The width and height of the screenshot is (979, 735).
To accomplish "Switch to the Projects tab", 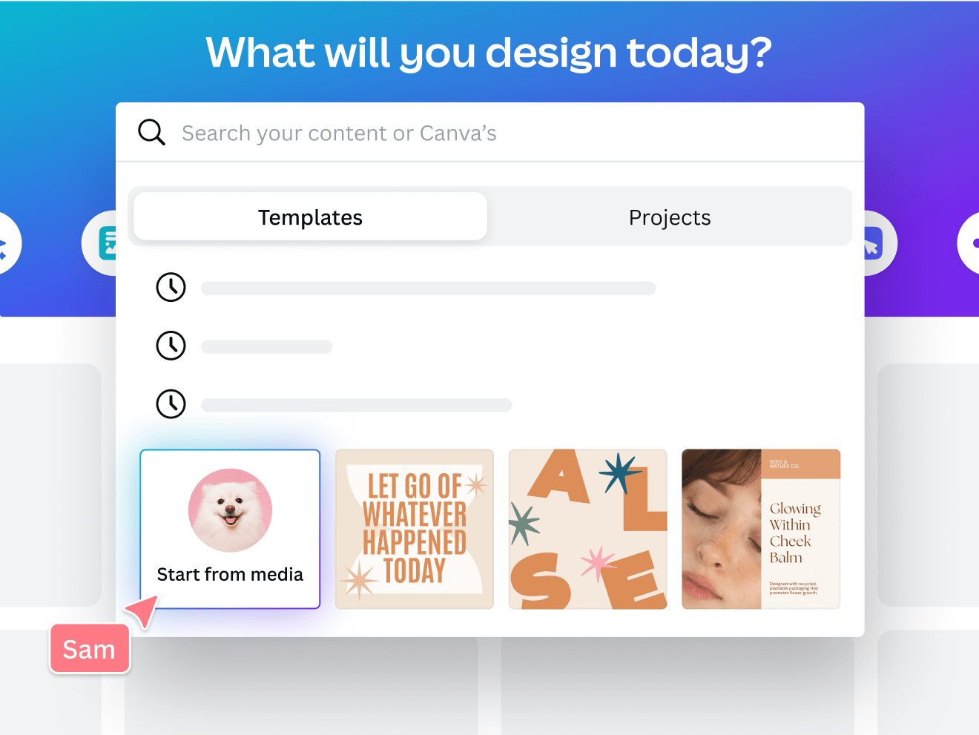I will tap(669, 217).
